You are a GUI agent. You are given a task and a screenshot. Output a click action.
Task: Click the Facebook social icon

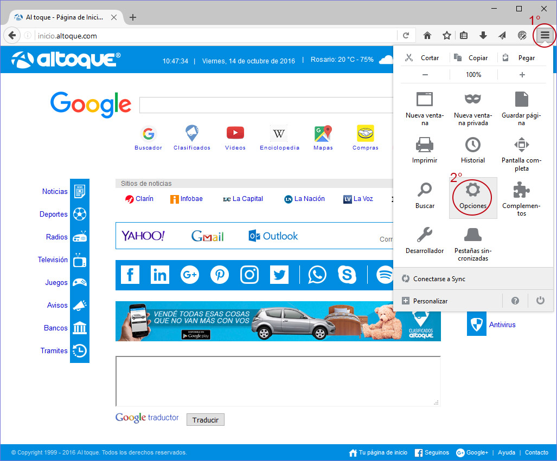[x=130, y=274]
